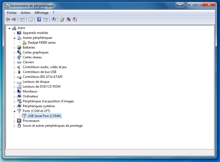Expand the Cartes graphiques category
Screen dimensions: 220x162
(14, 52)
